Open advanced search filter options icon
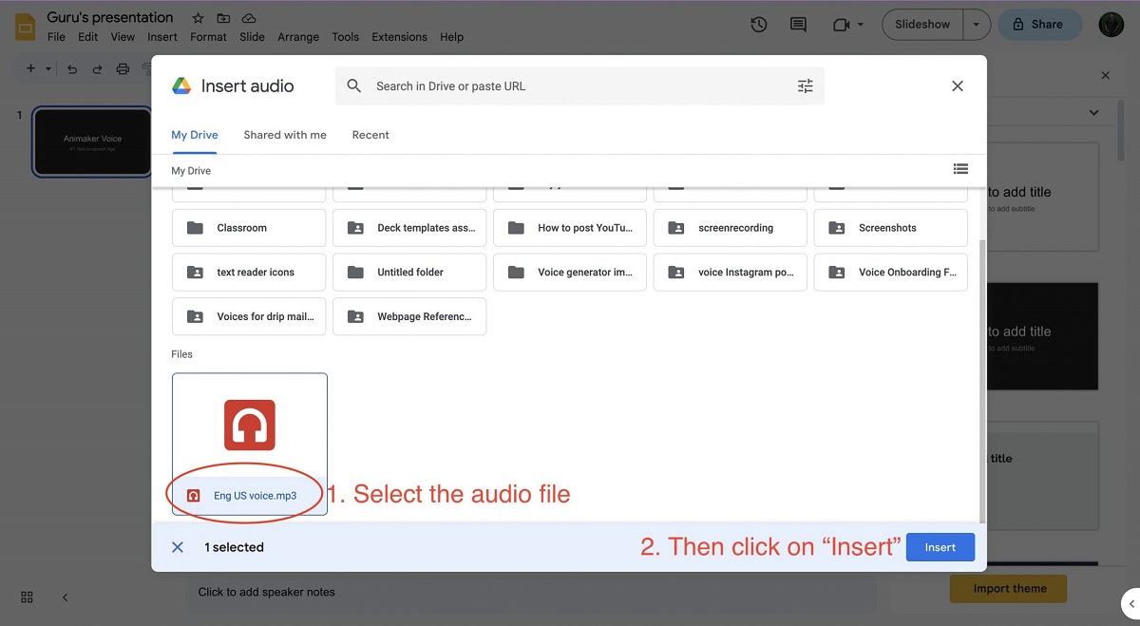The image size is (1140, 626). pyautogui.click(x=806, y=85)
